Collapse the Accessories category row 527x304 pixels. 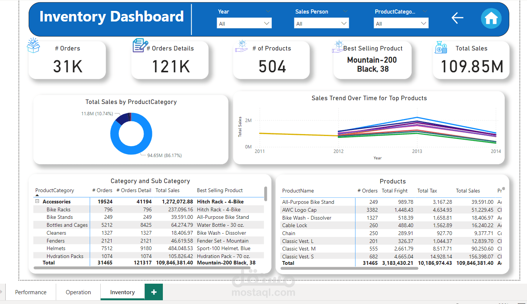(x=37, y=202)
